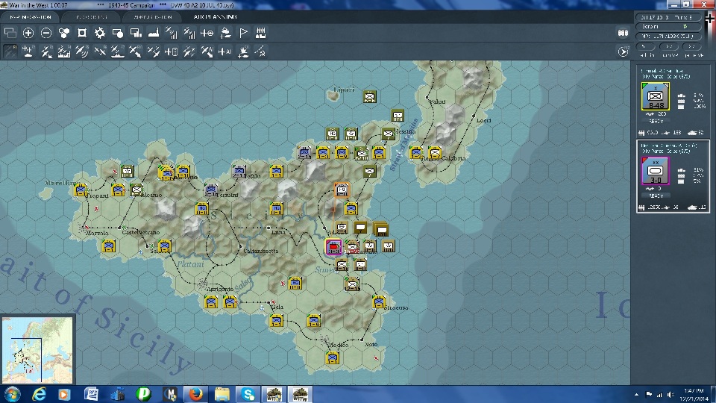Click the date and turn display pill
This screenshot has height=403, width=716.
pos(668,17)
